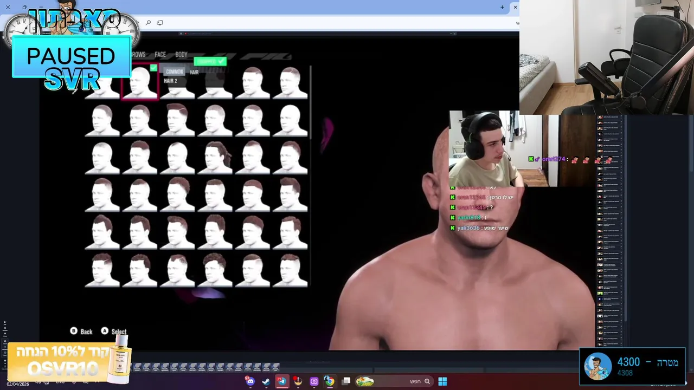
Task: Click the HAIR 2 item label
Action: [x=170, y=81]
